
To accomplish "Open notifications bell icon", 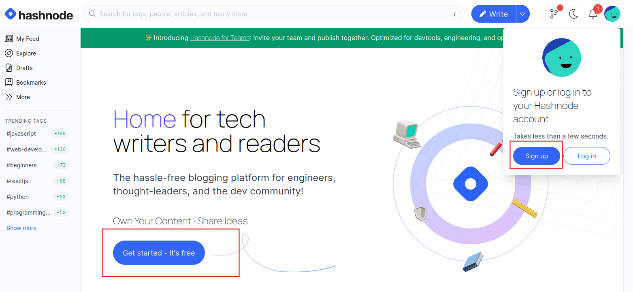I will (x=593, y=14).
